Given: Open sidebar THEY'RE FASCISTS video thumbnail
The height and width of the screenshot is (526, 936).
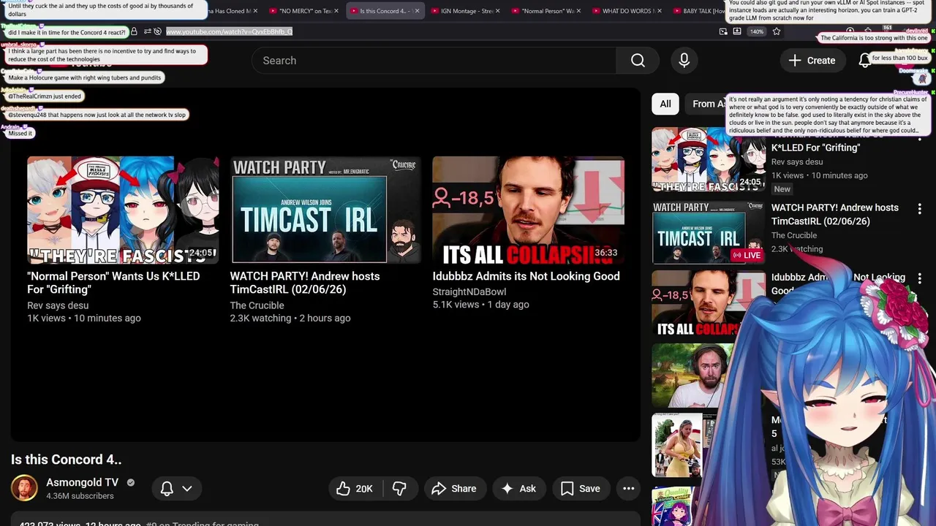Looking at the screenshot, I should pos(708,160).
